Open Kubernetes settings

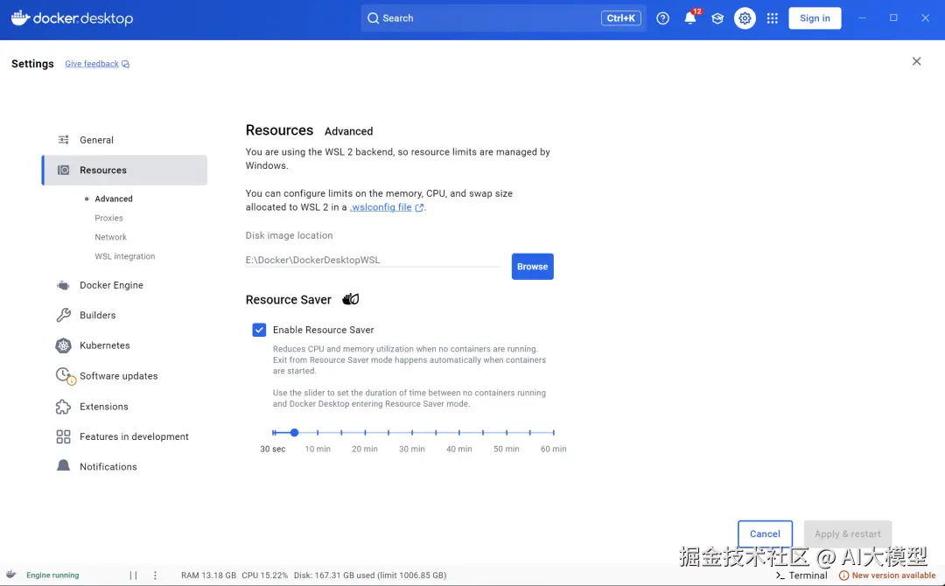coord(125,345)
